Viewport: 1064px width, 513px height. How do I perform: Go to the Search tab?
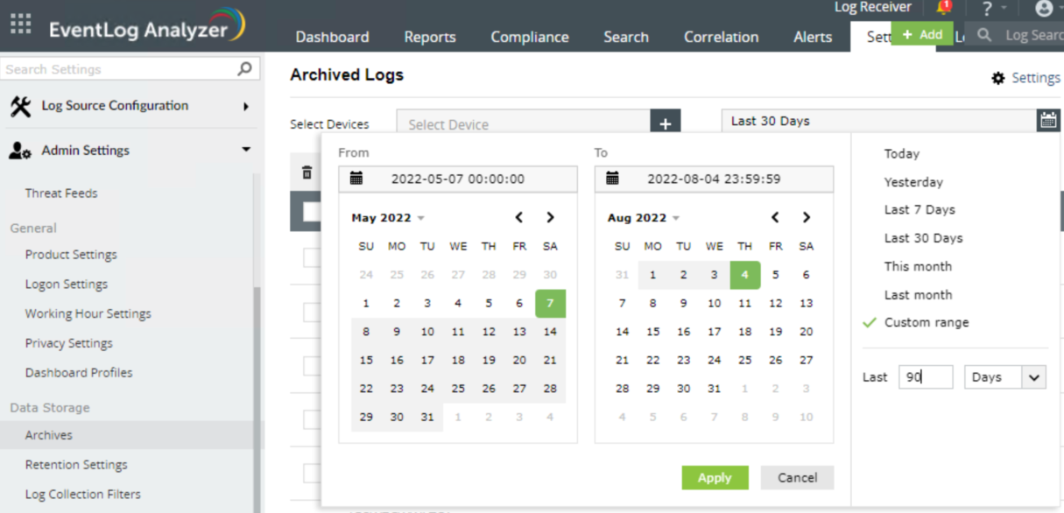626,37
